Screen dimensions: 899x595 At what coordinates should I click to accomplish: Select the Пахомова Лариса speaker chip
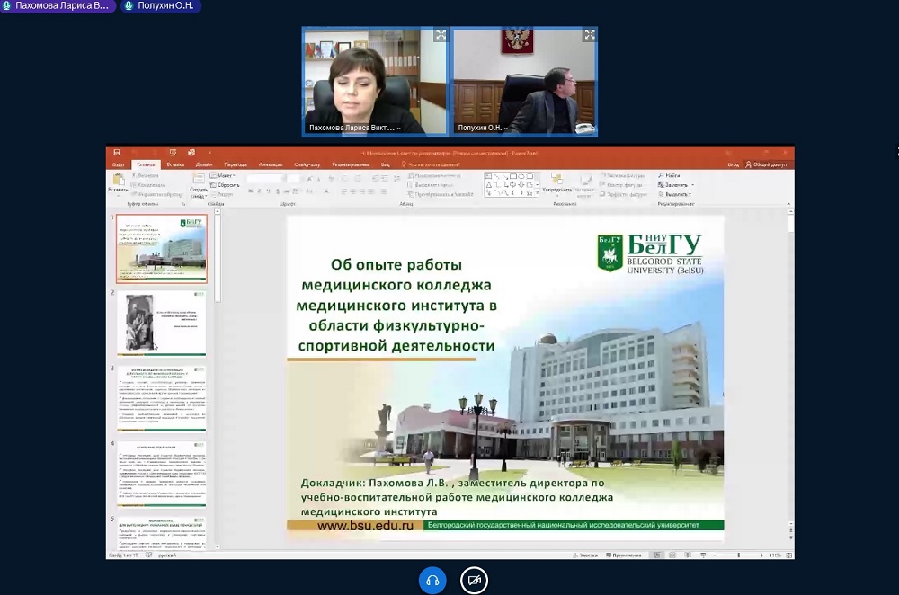[59, 6]
